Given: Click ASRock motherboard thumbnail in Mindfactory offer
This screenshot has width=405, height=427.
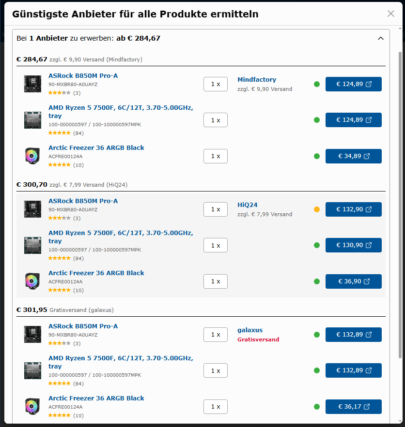Looking at the screenshot, I should (32, 84).
